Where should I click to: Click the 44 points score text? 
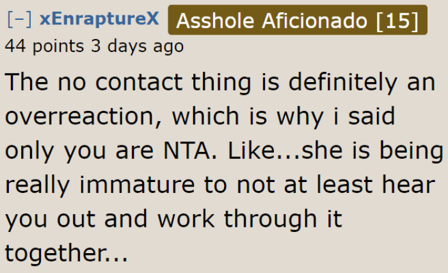coord(44,46)
